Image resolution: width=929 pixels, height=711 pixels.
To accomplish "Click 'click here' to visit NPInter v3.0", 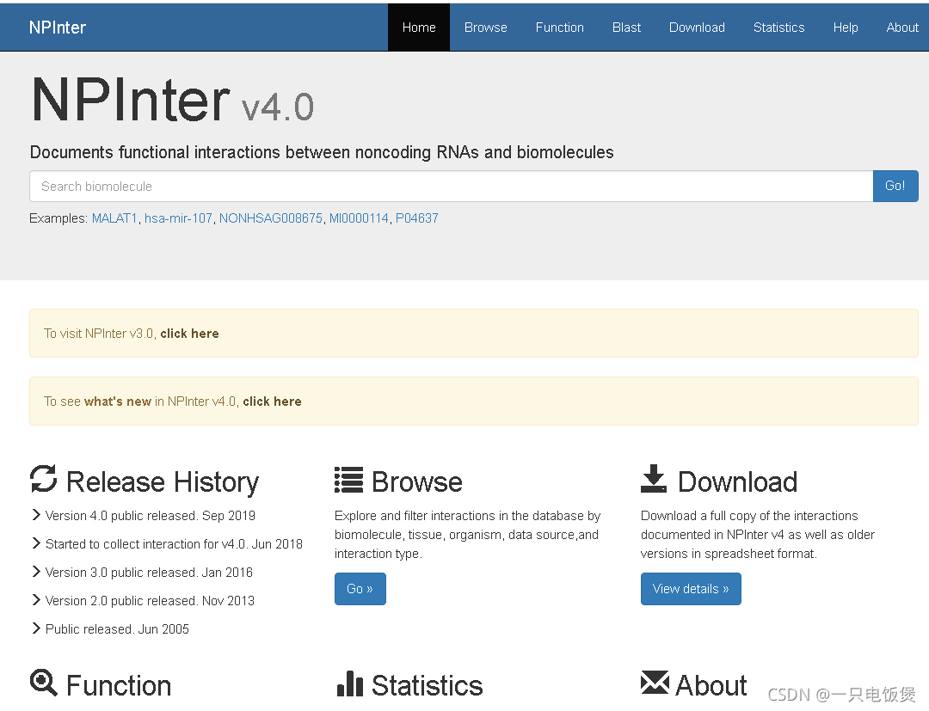I will click(189, 334).
